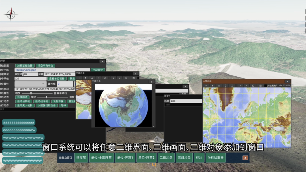Open 坐标拾取器 from the bottom bar
The image size is (306, 172).
(x=216, y=158)
